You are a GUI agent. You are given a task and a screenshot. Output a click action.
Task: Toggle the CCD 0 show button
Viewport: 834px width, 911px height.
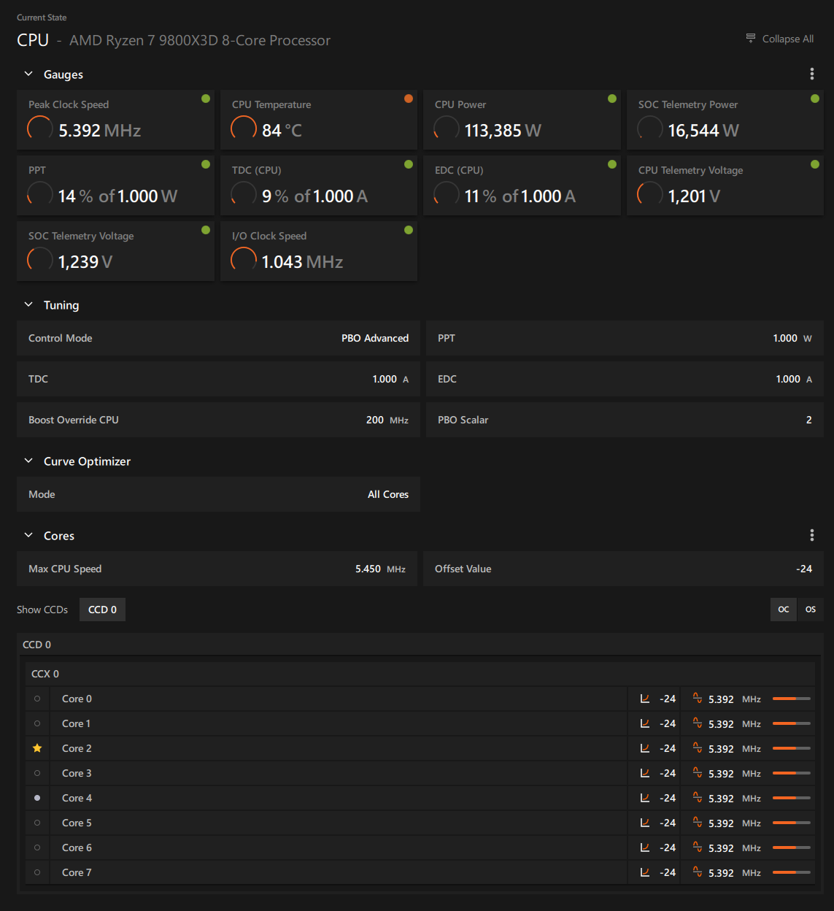click(x=102, y=610)
